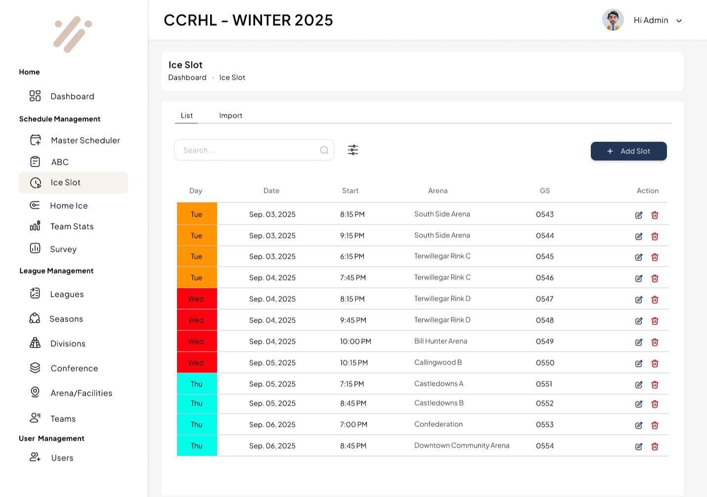Click the orange Tue cell for GS 0544
The height and width of the screenshot is (497, 707).
pos(197,236)
